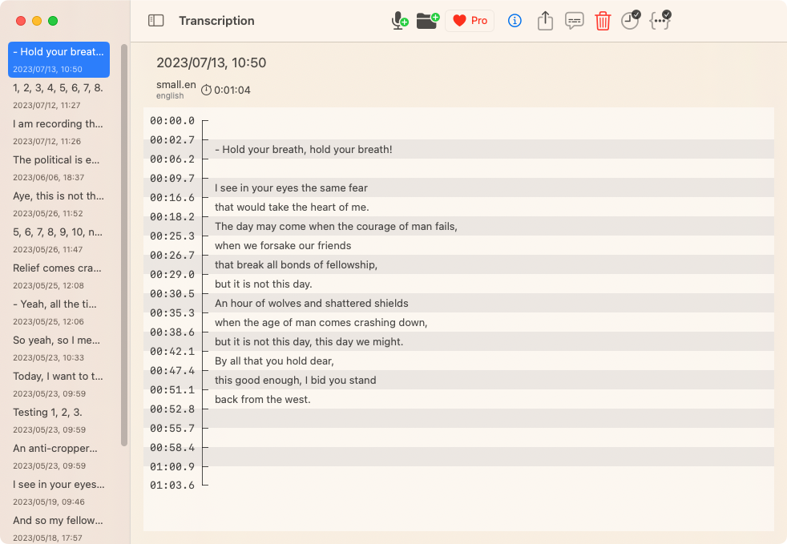Select 'The day may come when the courage' line
The height and width of the screenshot is (544, 787).
click(x=336, y=226)
